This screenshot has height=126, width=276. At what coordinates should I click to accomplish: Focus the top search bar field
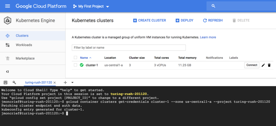(x=241, y=6)
